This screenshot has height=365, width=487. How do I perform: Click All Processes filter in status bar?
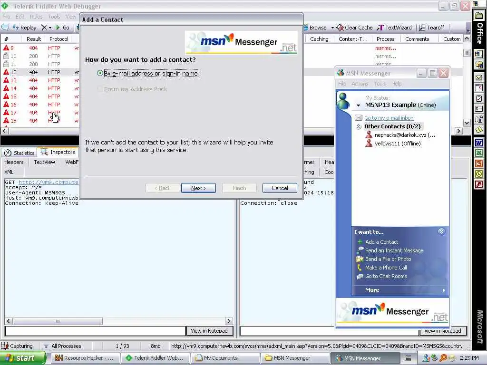[x=62, y=346]
